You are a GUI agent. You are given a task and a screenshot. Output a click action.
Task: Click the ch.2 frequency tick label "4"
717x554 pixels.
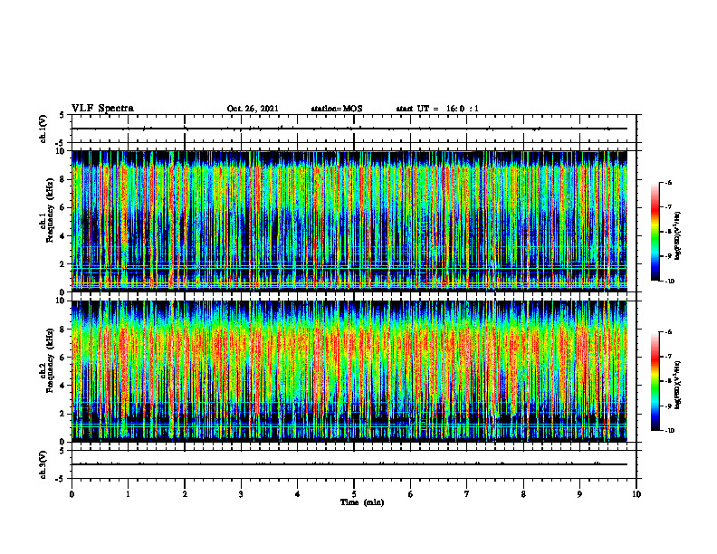(x=62, y=386)
